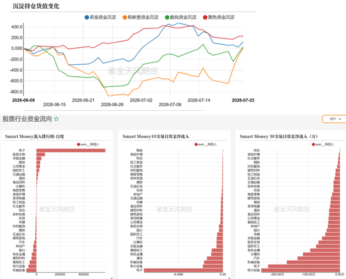Screen dimensions: 346x279
Task: Click 基础化工 label in daily ranking chart
Action: click(19, 262)
